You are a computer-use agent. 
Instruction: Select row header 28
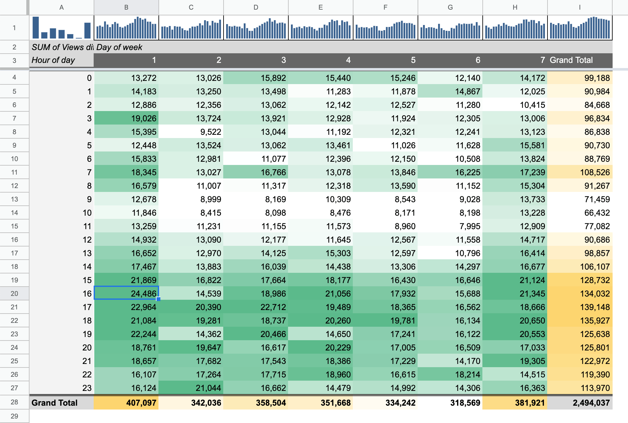pyautogui.click(x=14, y=402)
